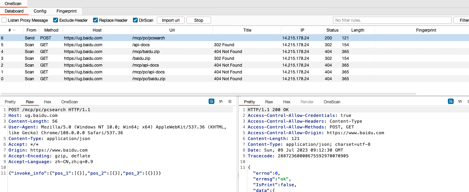Click the Import url button
Image resolution: width=469 pixels, height=192 pixels.
171,20
